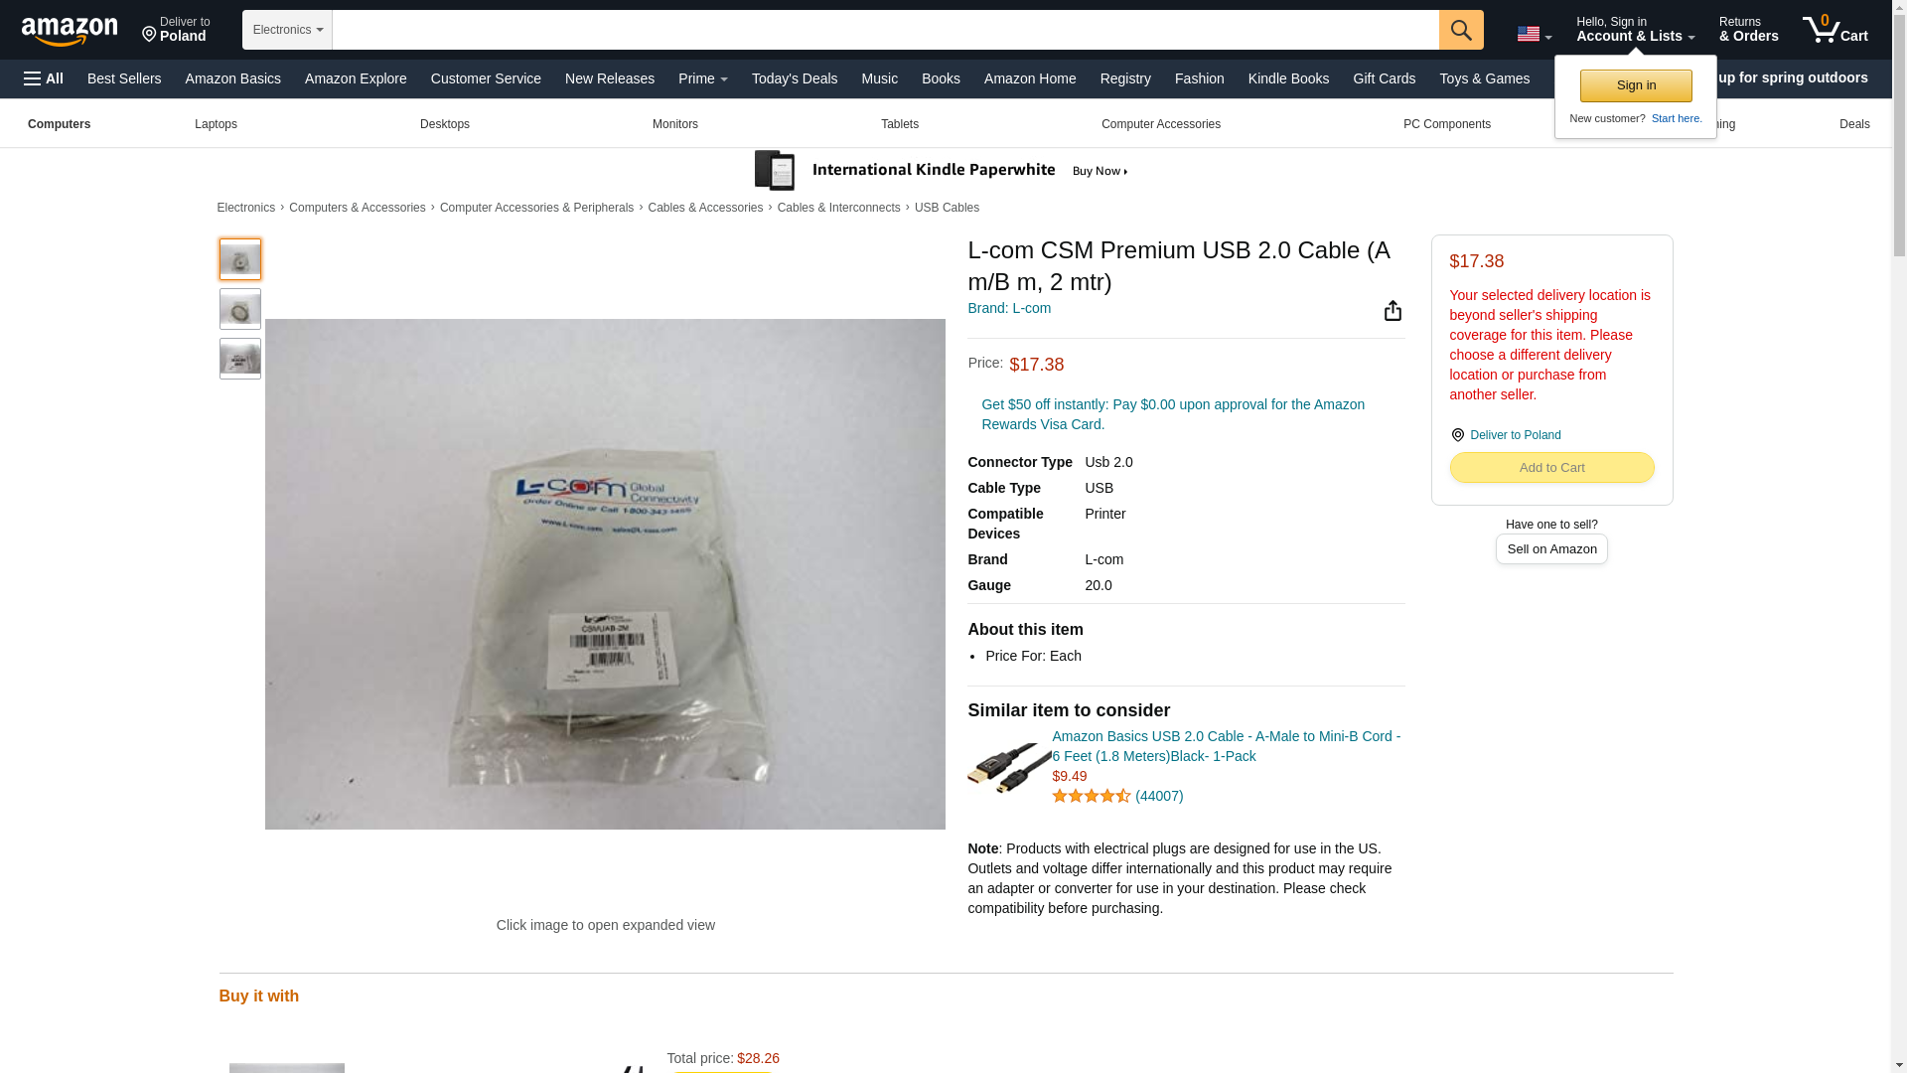The image size is (1907, 1073).
Task: Open Brand: L-com link
Action: pos(1008,308)
